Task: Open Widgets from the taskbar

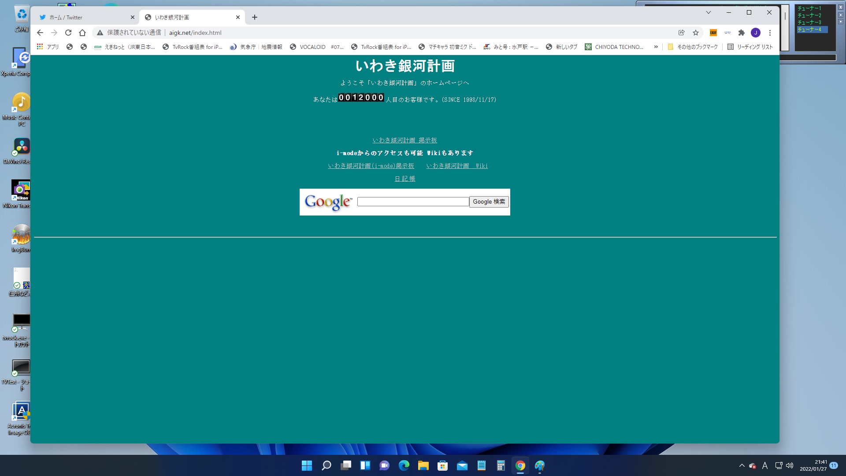Action: coord(365,465)
